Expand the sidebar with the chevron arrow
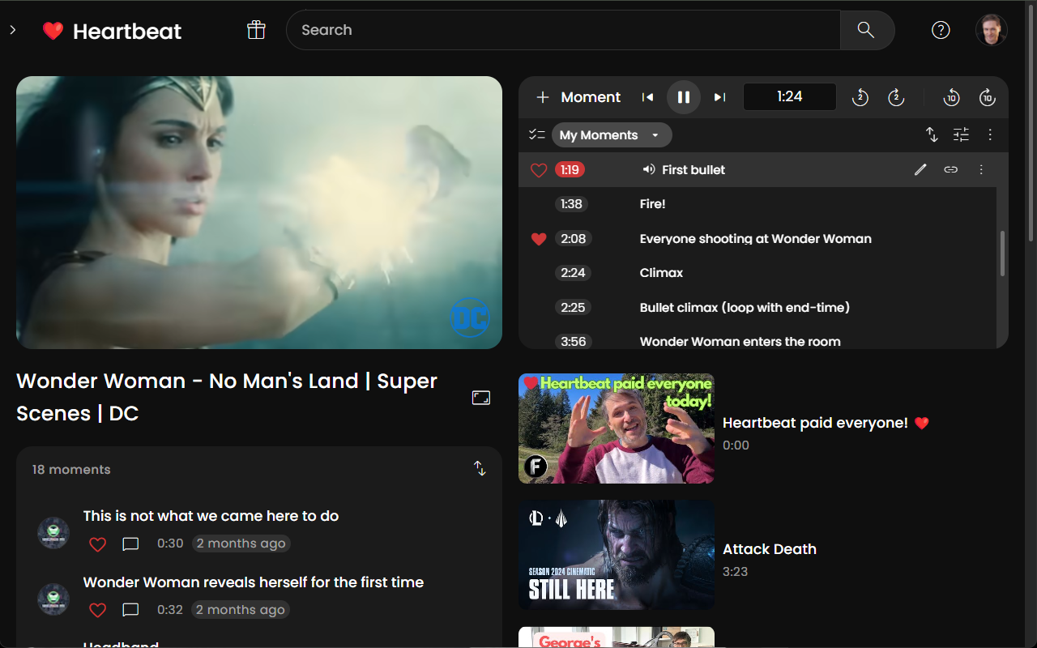Viewport: 1037px width, 648px height. pos(12,30)
